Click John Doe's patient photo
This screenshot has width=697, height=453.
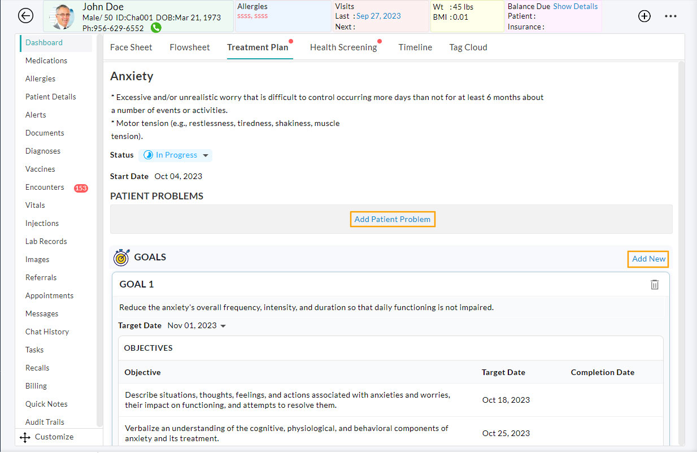63,17
